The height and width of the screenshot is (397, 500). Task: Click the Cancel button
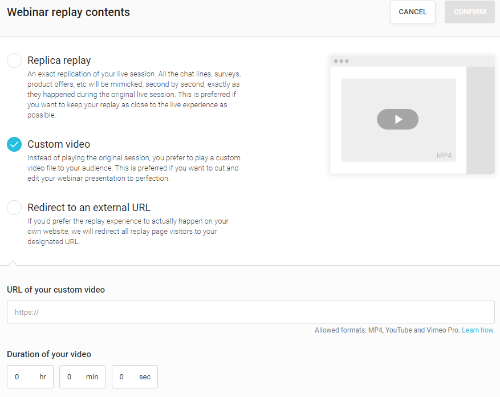point(413,12)
